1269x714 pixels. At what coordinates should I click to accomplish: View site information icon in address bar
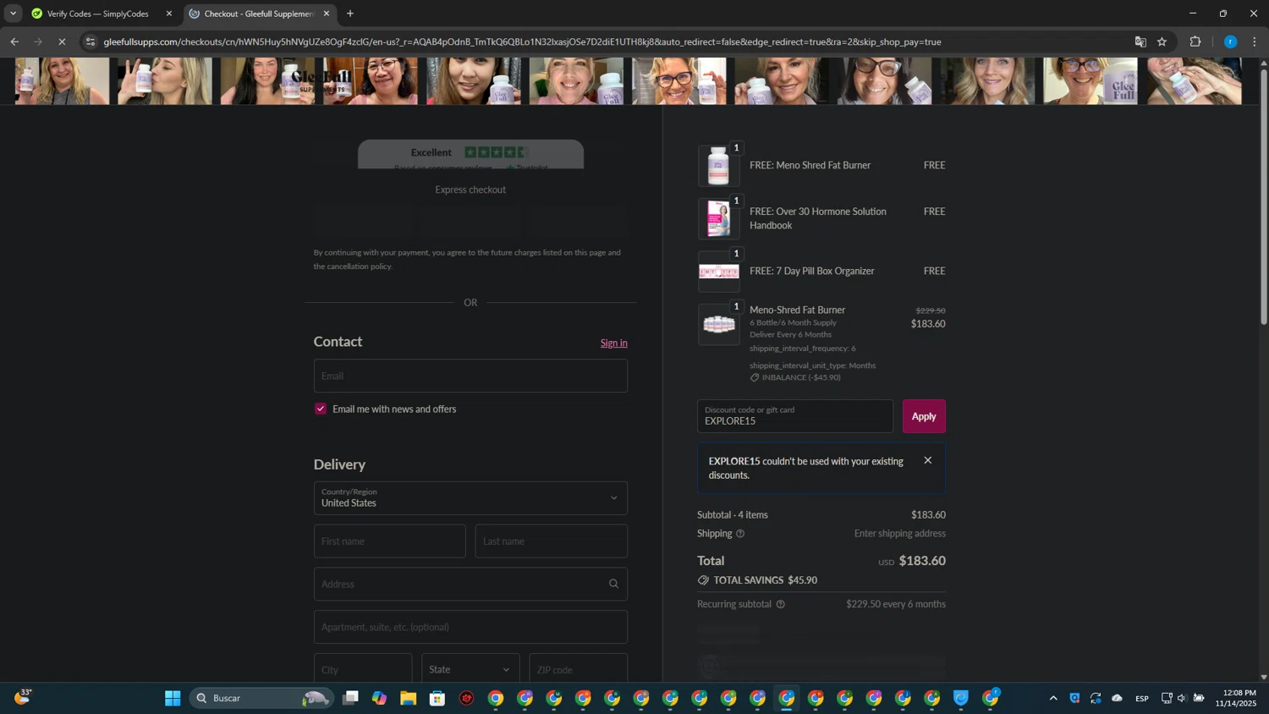coord(91,41)
